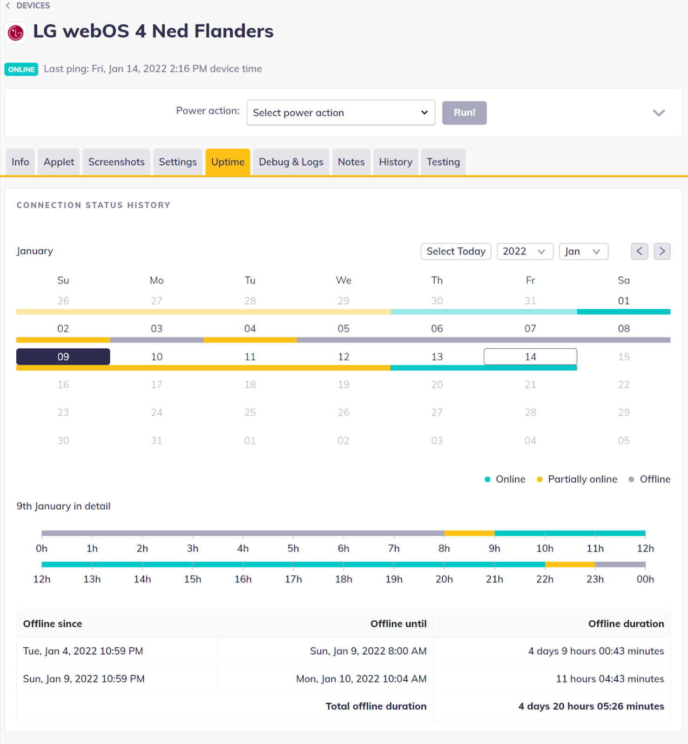Click the Offline legend dot

[631, 479]
